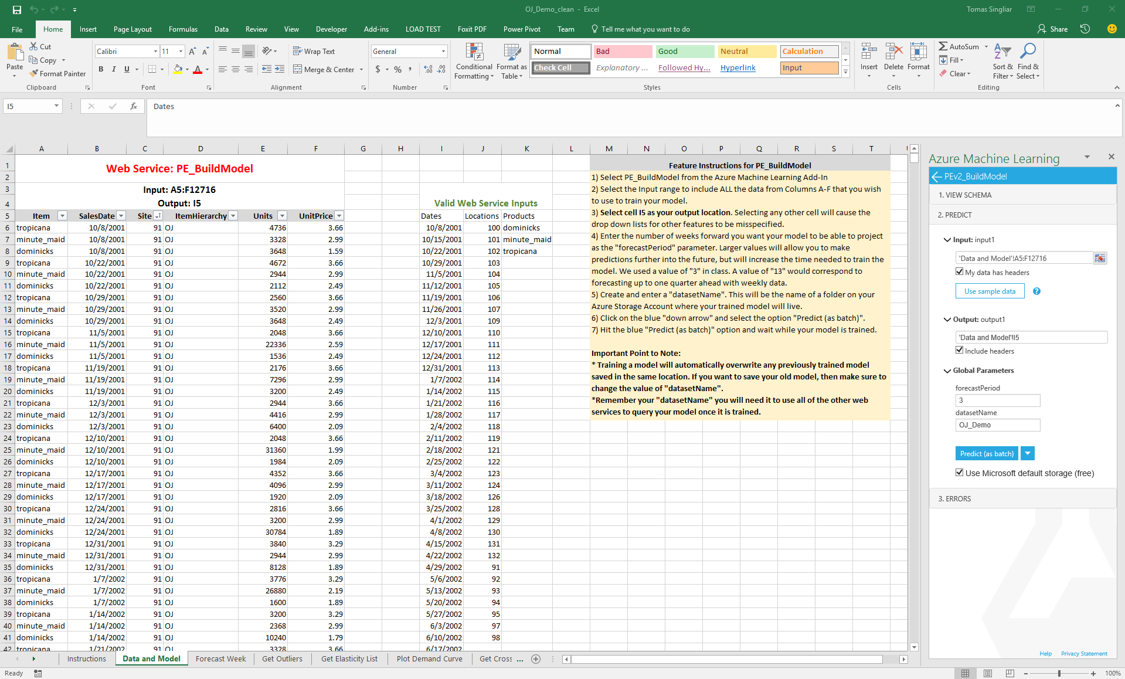1125x679 pixels.
Task: Apply the red Font Color swatch
Action: [x=198, y=69]
